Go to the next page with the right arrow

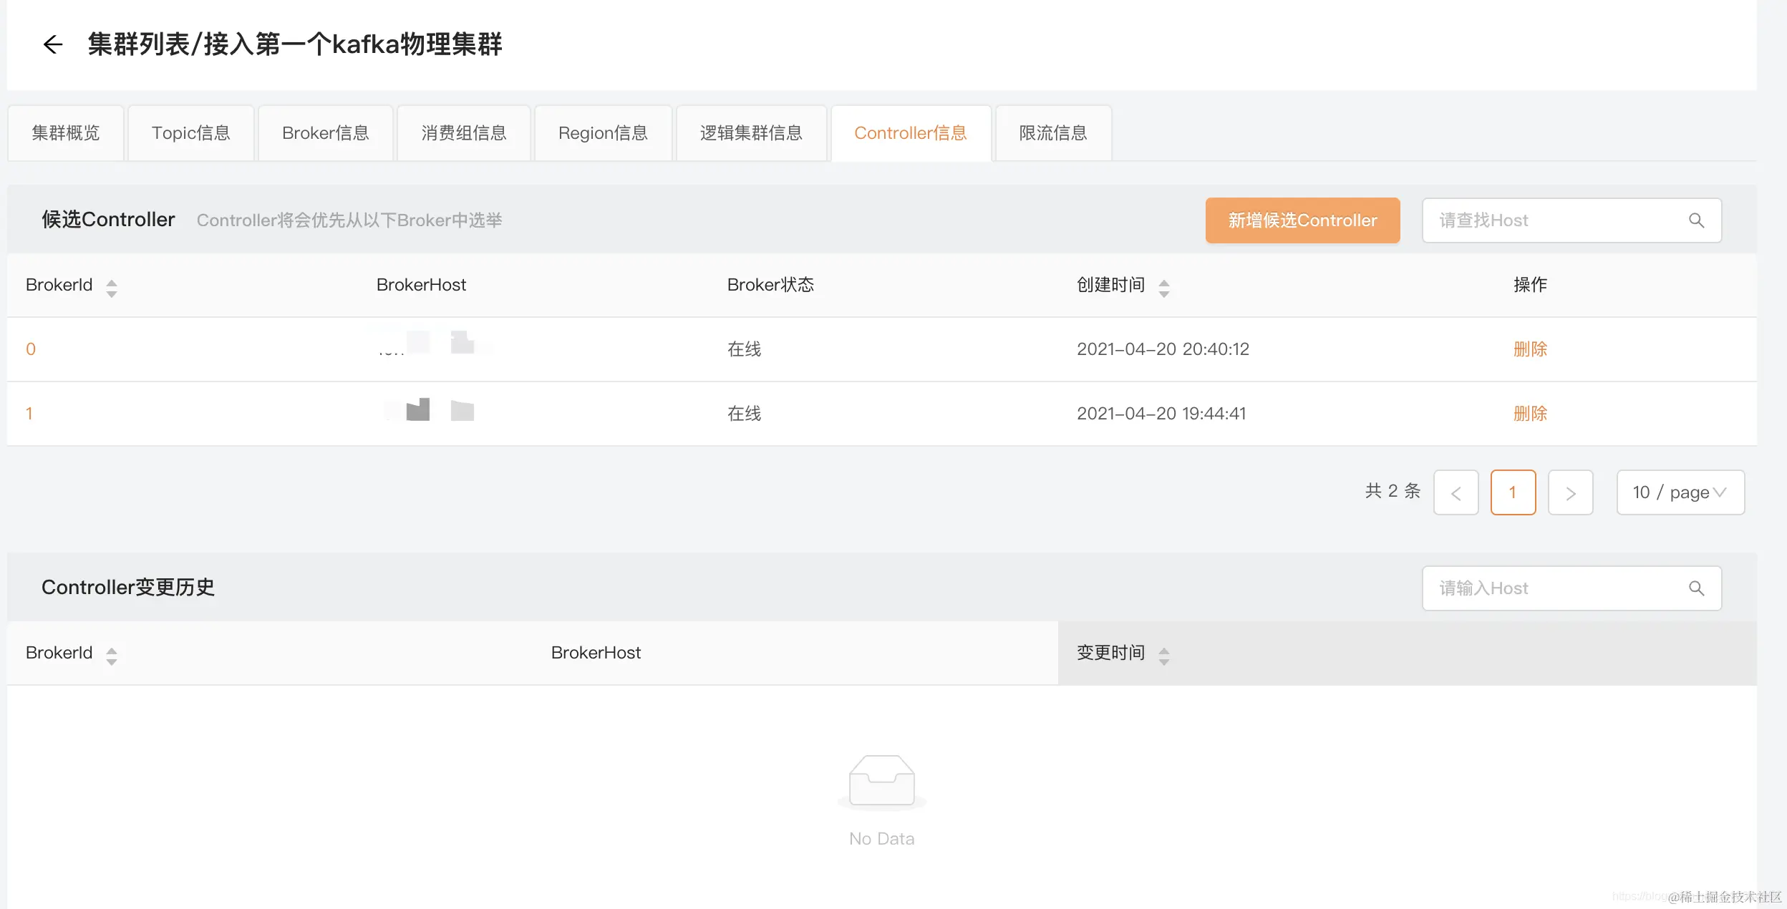tap(1571, 492)
